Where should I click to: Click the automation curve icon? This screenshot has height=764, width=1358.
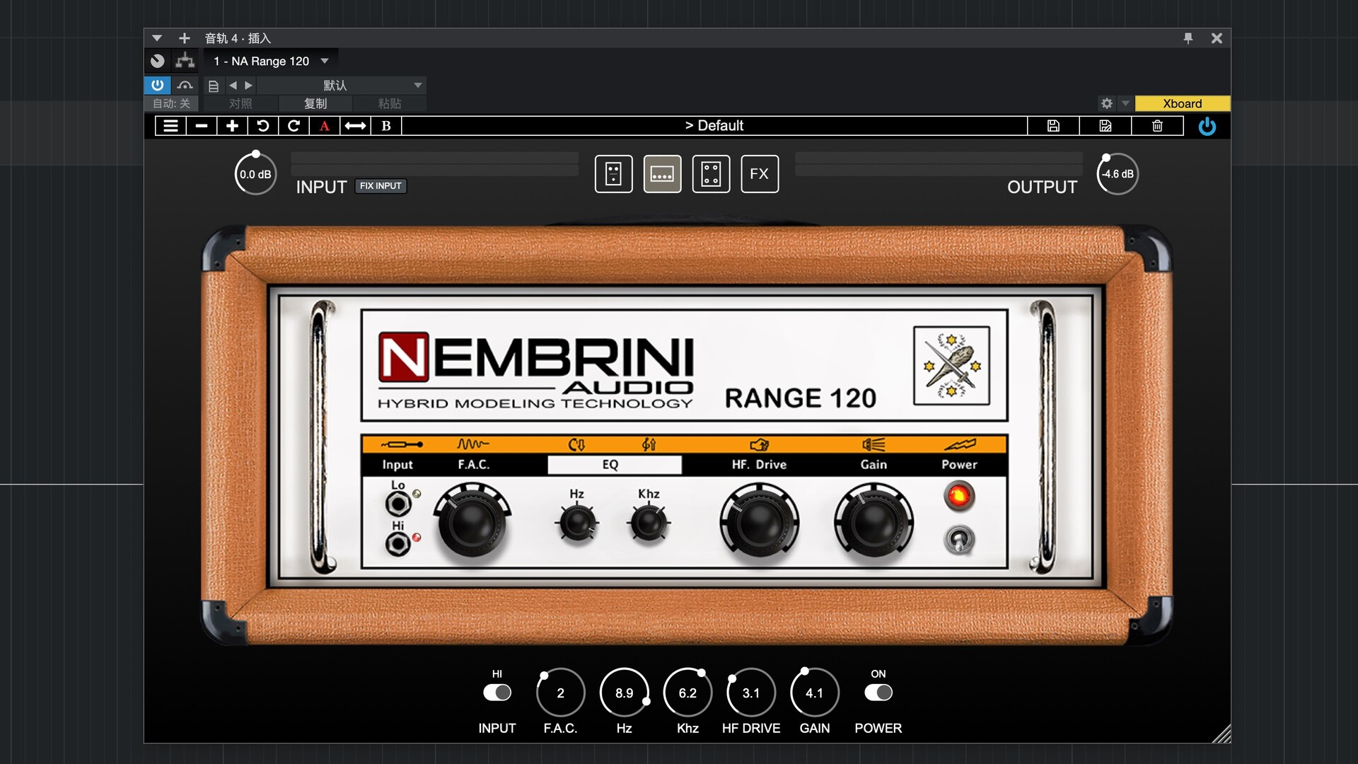click(185, 86)
